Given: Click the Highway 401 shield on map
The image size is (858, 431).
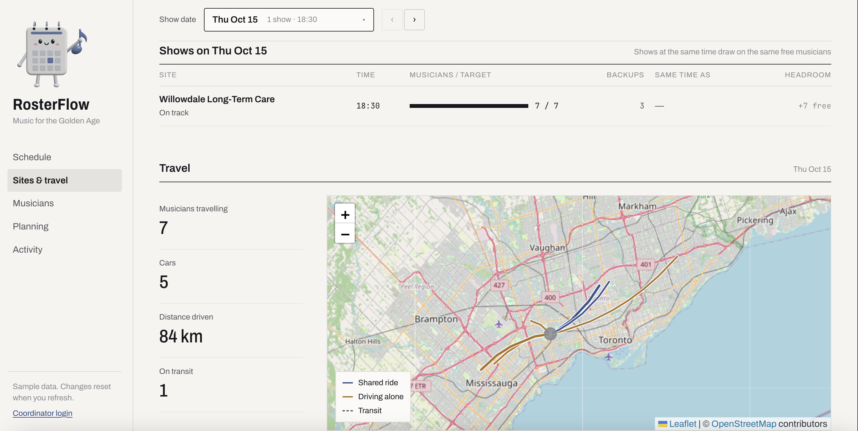Looking at the screenshot, I should coord(645,265).
